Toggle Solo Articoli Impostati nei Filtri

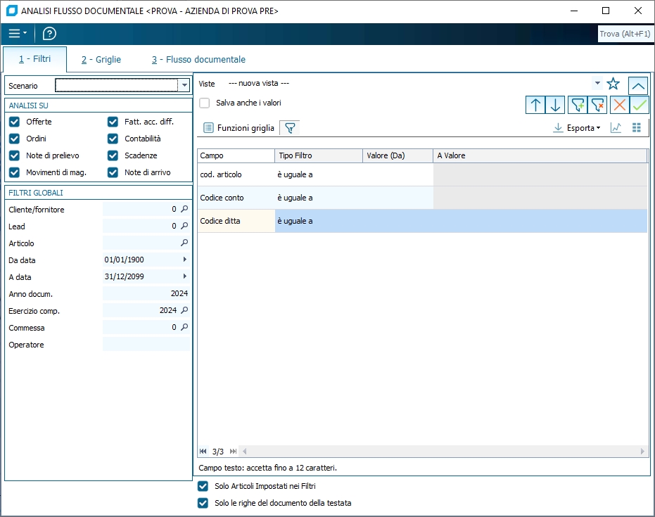click(x=203, y=486)
